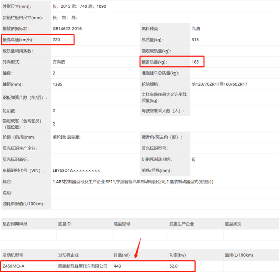Select the wheelbase value 1385
This screenshot has width=280, height=273.
tap(58, 84)
